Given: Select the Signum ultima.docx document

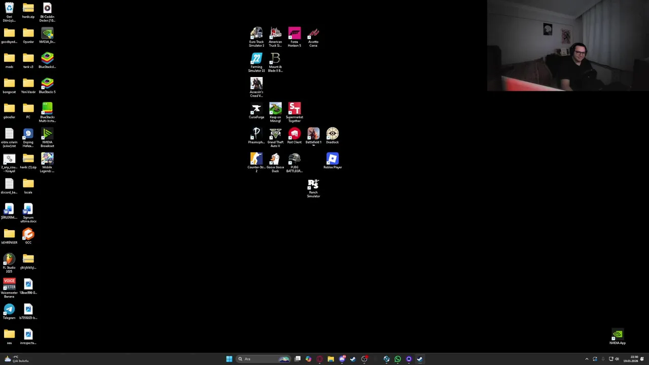Looking at the screenshot, I should point(28,213).
